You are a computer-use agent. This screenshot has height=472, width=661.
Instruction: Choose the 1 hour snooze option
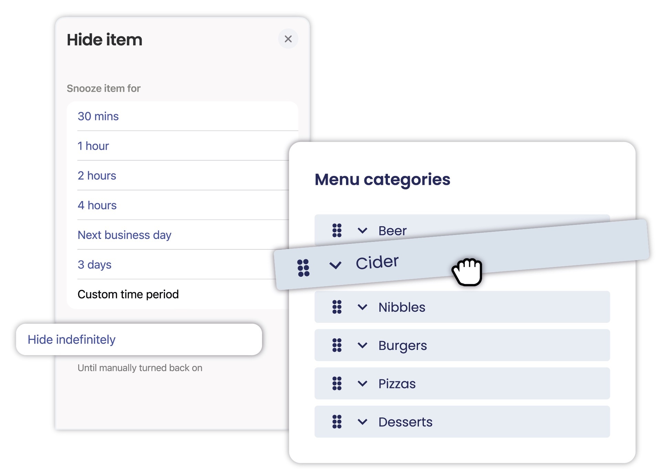(93, 146)
